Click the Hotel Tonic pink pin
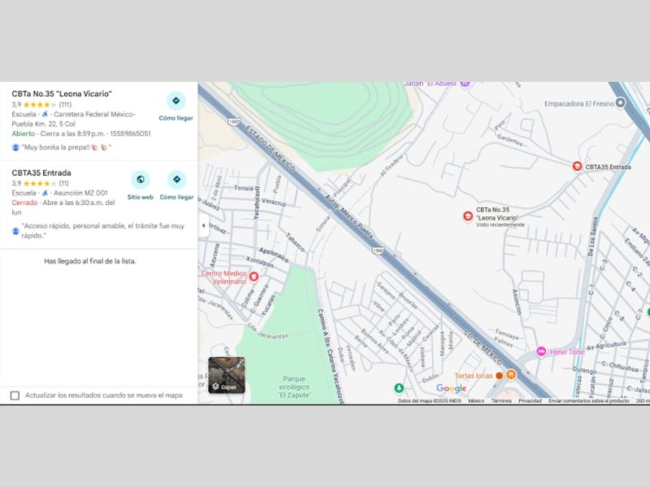The width and height of the screenshot is (650, 487). click(541, 351)
